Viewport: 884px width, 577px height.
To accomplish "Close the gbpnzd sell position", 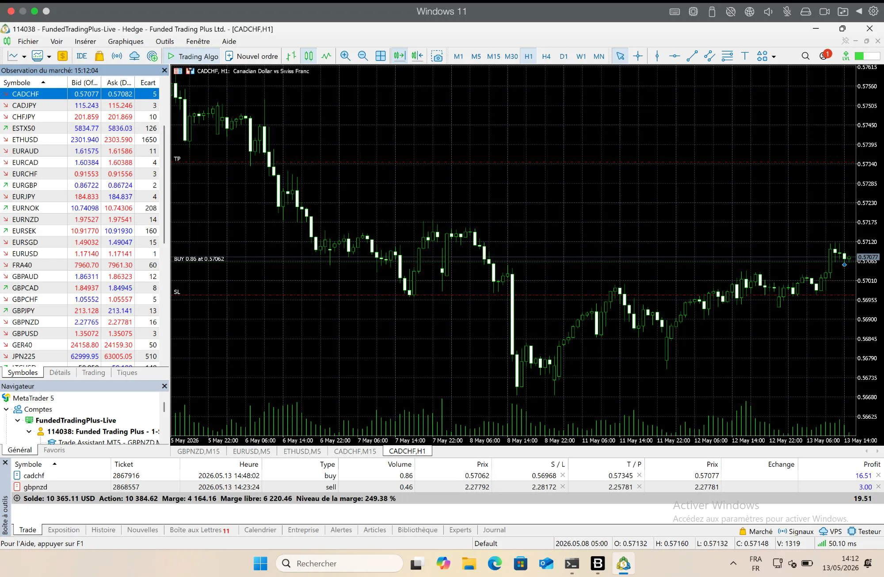I will [878, 487].
